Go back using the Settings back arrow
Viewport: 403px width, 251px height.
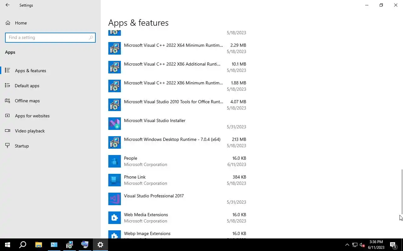click(8, 5)
